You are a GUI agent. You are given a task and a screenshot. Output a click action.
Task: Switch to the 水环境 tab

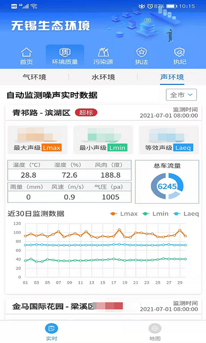[x=103, y=77]
